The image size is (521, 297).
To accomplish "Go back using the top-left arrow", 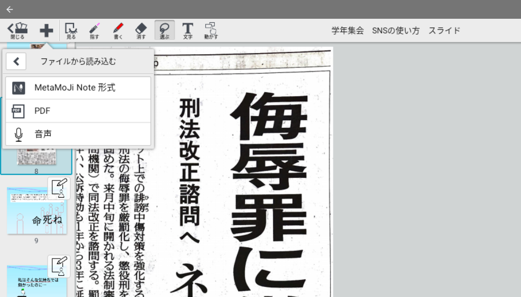I will click(10, 9).
